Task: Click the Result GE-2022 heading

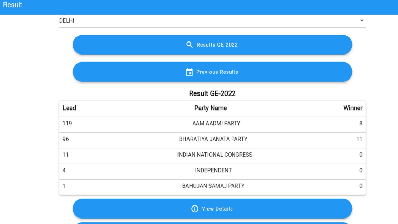Action: point(212,93)
